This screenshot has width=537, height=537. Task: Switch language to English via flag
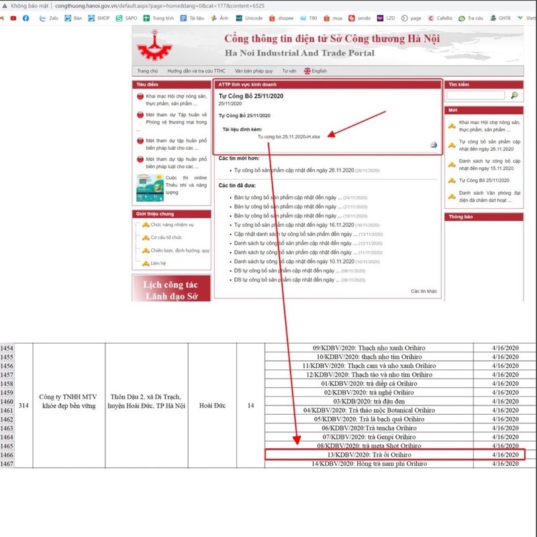307,71
